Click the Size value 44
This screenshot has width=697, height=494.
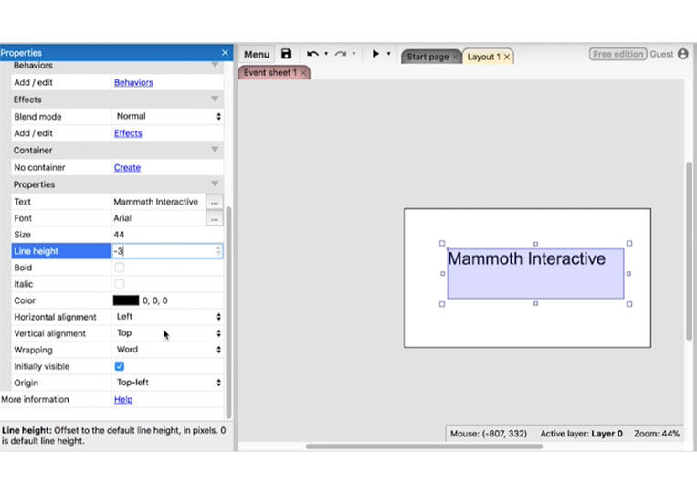119,235
